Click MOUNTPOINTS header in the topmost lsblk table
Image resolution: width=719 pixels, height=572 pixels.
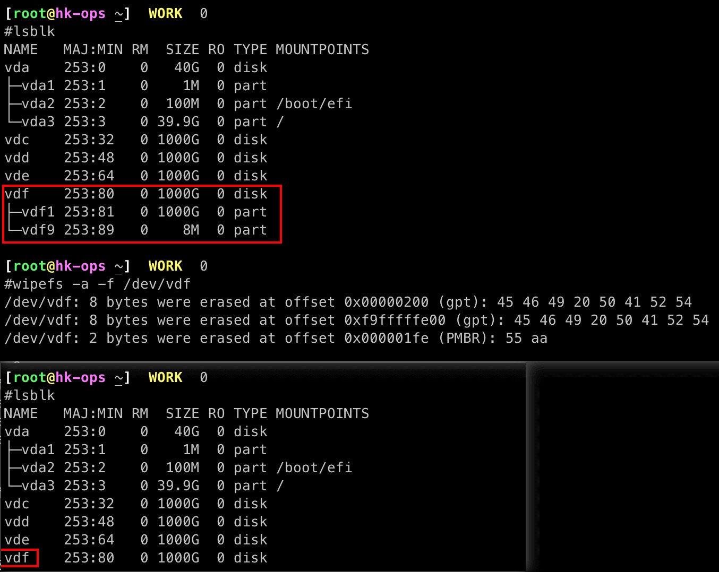pos(322,50)
